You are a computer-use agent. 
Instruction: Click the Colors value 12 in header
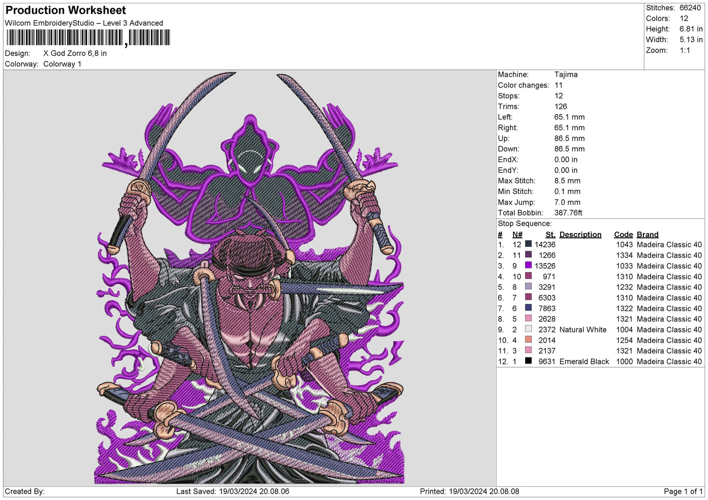click(x=684, y=19)
